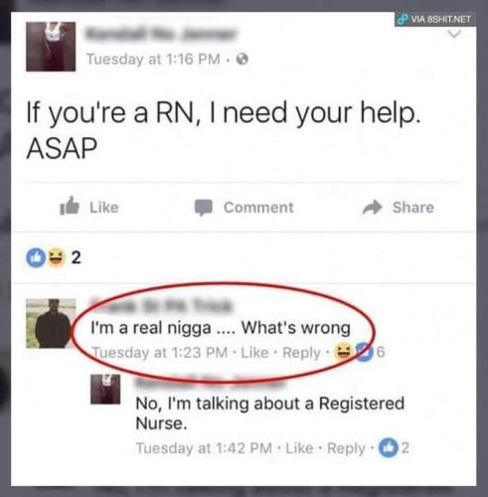Click Reply on the 1:23 PM comment

point(301,353)
